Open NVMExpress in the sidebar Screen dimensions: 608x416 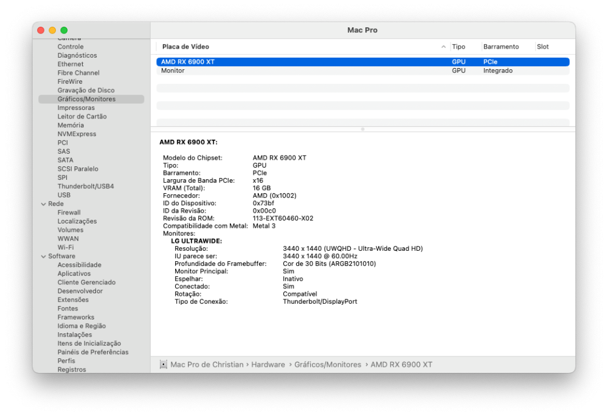77,134
